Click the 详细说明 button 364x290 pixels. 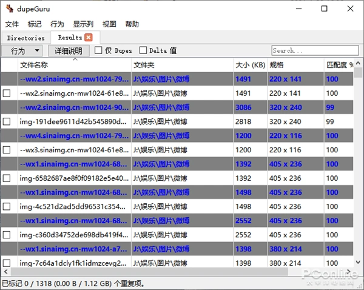[68, 51]
